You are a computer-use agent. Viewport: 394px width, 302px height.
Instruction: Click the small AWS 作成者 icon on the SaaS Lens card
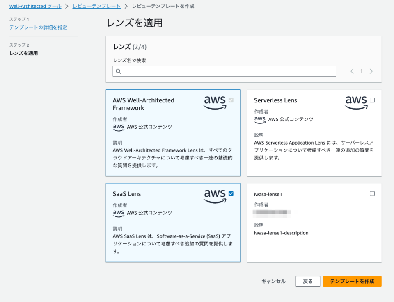(118, 213)
